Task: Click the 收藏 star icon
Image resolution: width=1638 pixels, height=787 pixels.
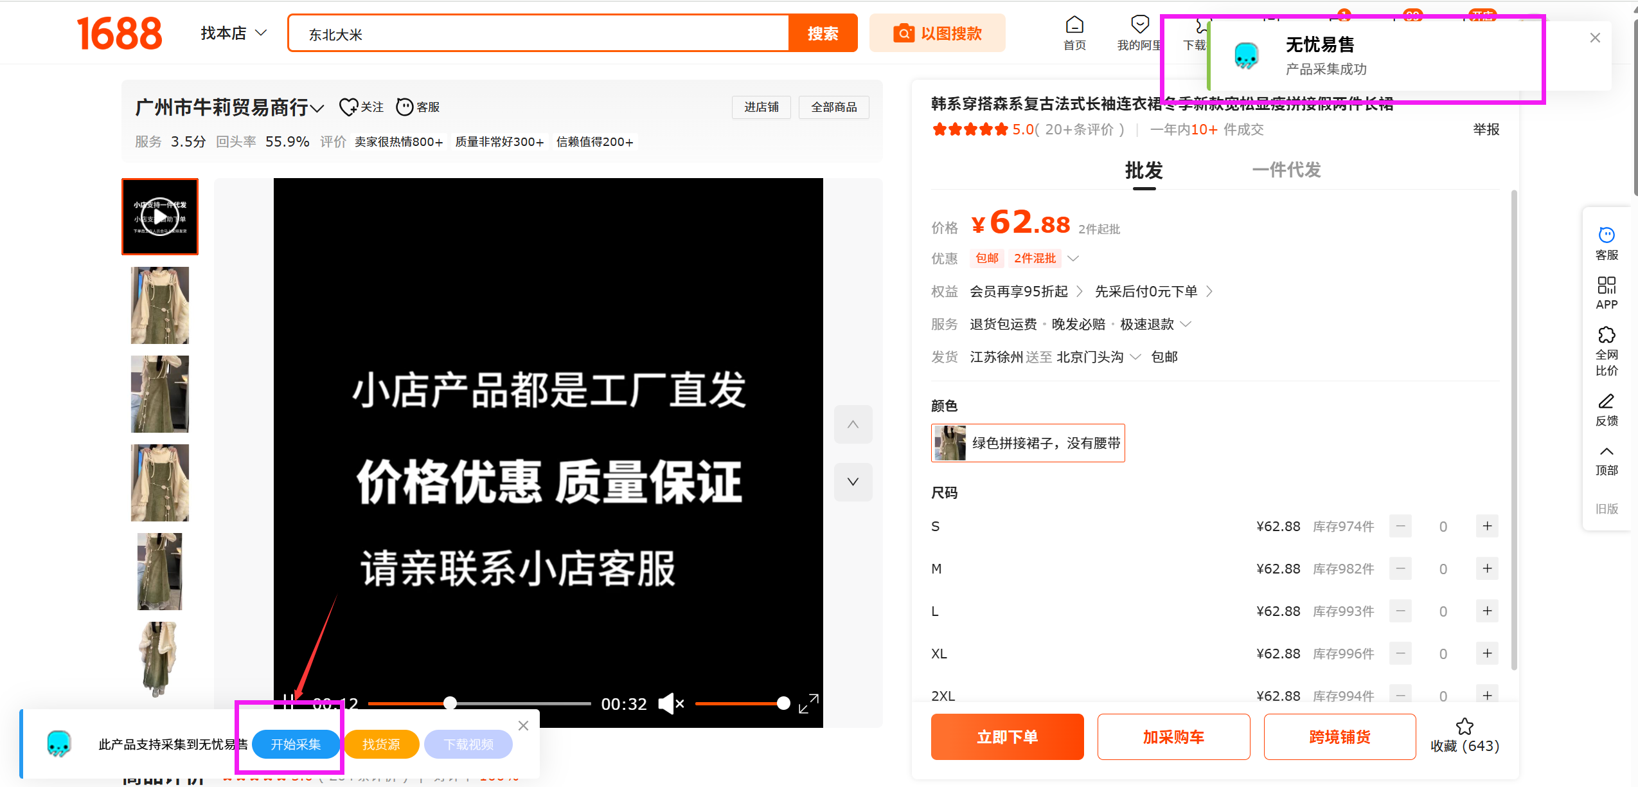Action: coord(1464,727)
